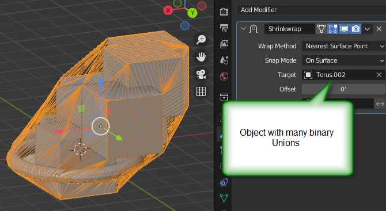Viewport: 386px width, 211px height.
Task: Toggle Shrinkwrap display in render
Action: 355,29
